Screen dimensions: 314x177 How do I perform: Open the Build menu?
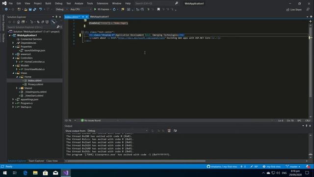48,3
